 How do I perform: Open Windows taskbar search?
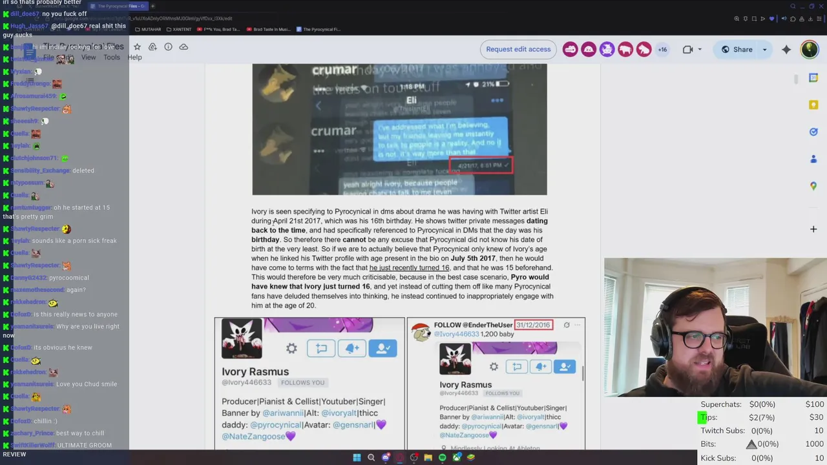click(372, 457)
